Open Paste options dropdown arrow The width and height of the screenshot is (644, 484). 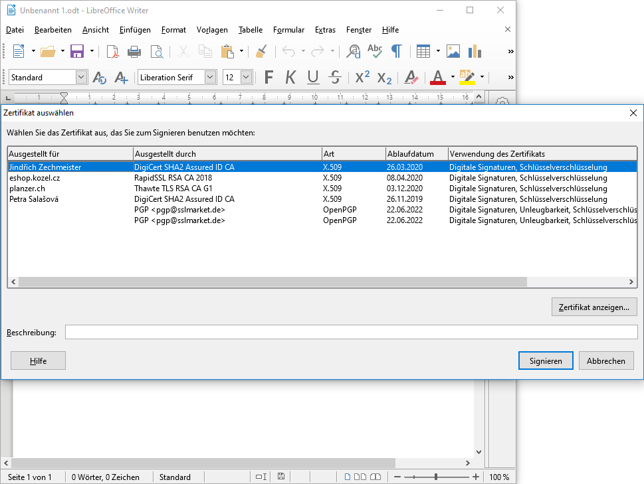[x=241, y=52]
